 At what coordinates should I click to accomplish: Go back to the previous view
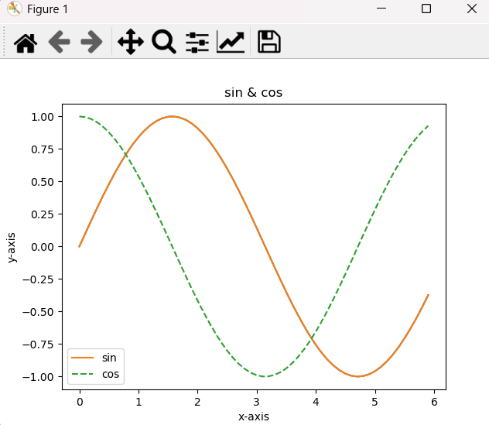pos(60,43)
